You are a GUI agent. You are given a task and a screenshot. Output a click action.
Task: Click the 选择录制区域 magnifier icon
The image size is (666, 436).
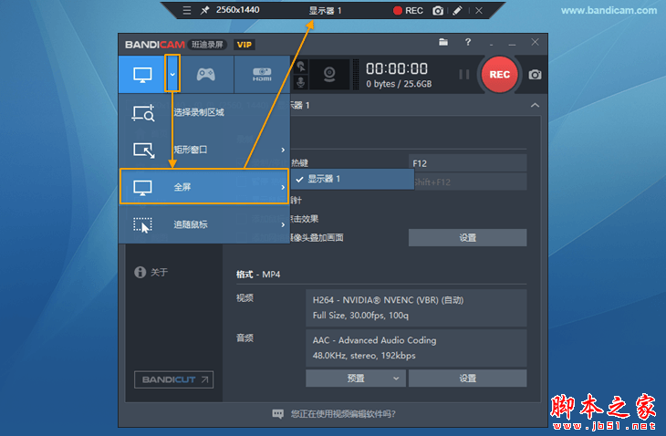(143, 113)
